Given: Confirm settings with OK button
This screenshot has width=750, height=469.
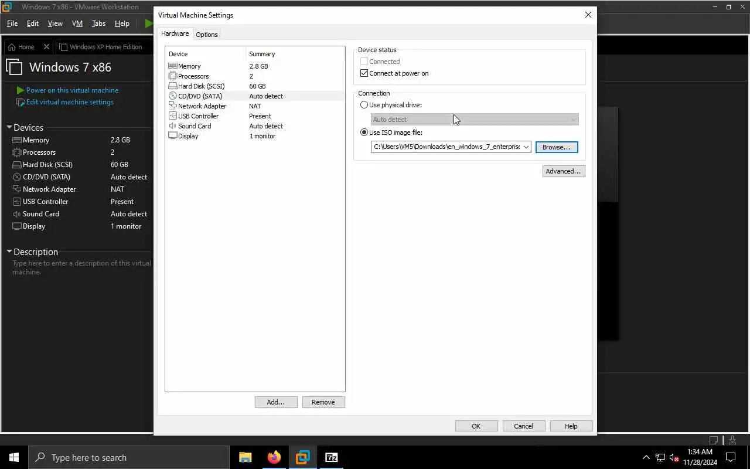Looking at the screenshot, I should 476,426.
